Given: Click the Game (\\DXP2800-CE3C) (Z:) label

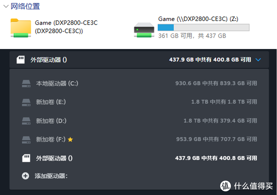Looking at the screenshot, I should tap(198, 19).
